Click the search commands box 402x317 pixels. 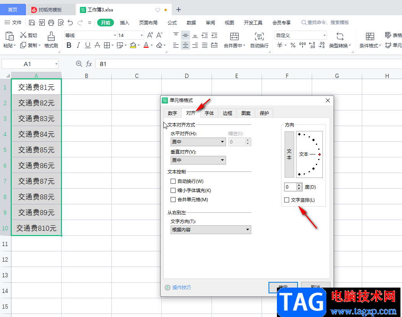click(x=325, y=23)
